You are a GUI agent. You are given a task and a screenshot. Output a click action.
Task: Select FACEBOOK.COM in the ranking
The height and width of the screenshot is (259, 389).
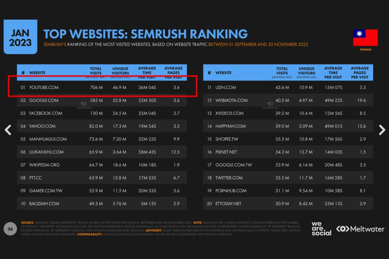pyautogui.click(x=46, y=113)
